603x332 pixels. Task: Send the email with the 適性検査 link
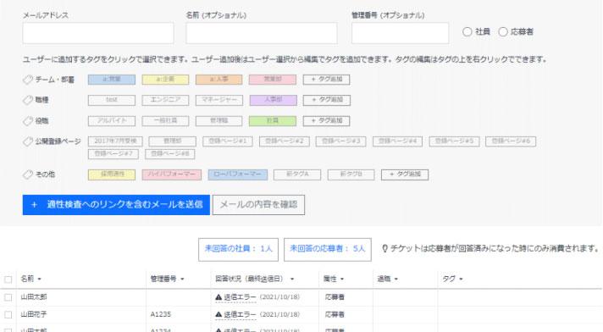(x=116, y=205)
